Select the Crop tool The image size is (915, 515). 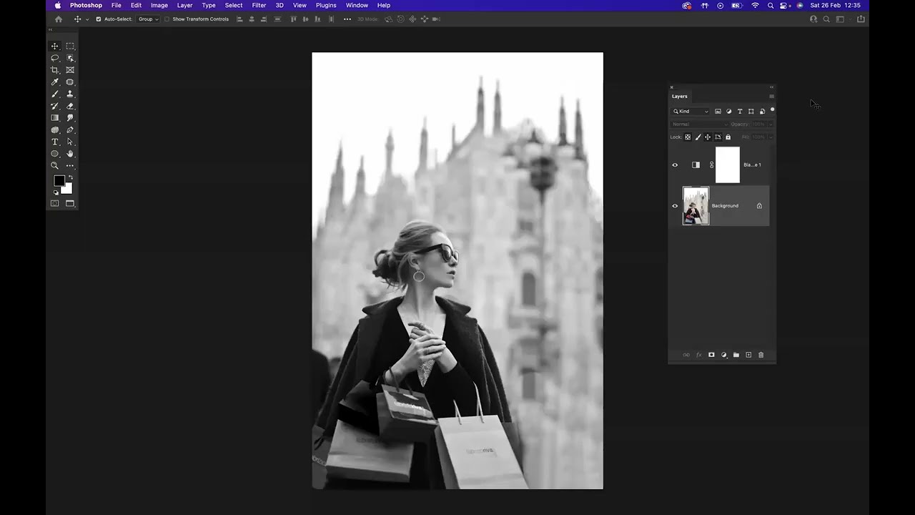point(54,70)
